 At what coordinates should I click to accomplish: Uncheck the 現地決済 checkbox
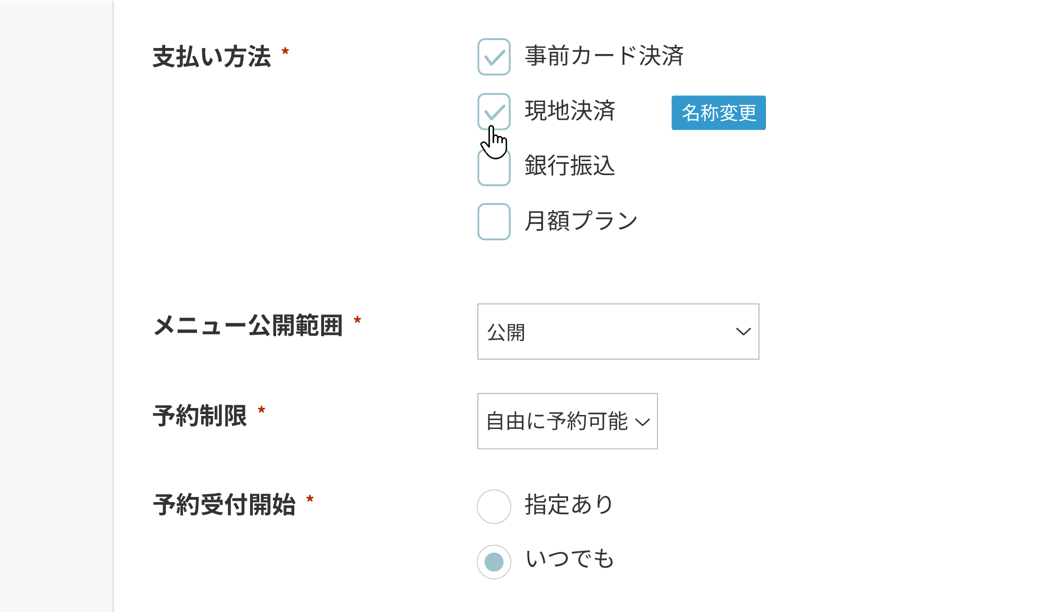[494, 111]
